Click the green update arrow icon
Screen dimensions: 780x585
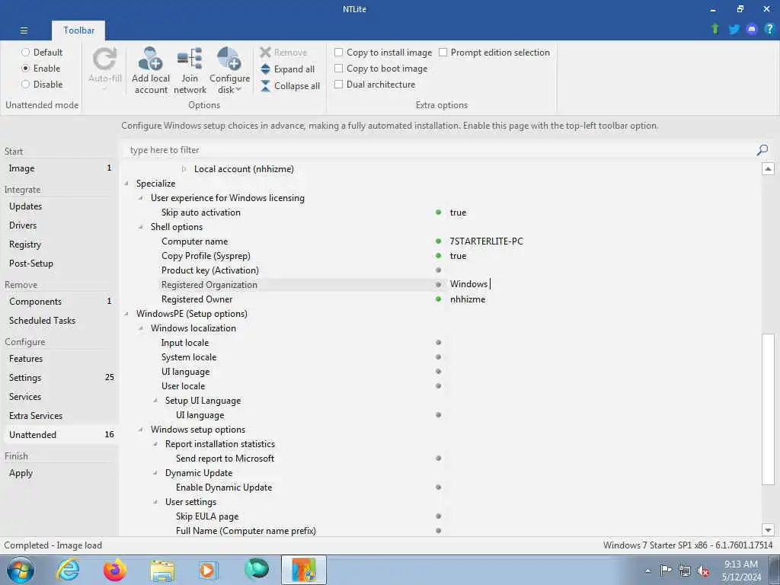[714, 29]
